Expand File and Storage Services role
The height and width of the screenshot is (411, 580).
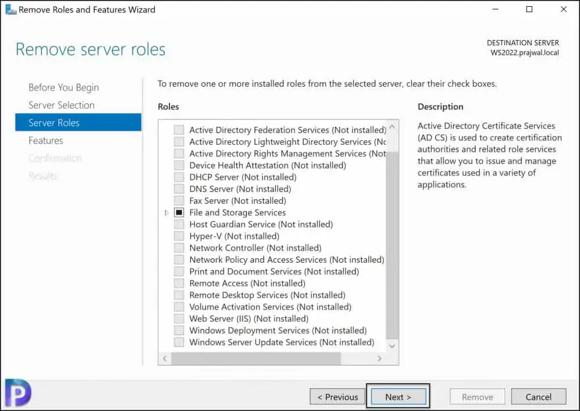[167, 212]
